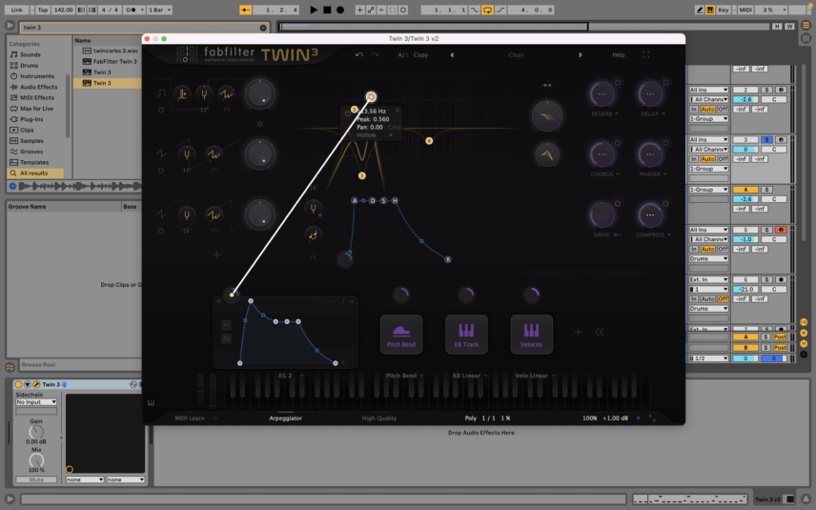Screen dimensions: 816x510
Task: Open the Help menu in Twin 3
Action: click(619, 54)
